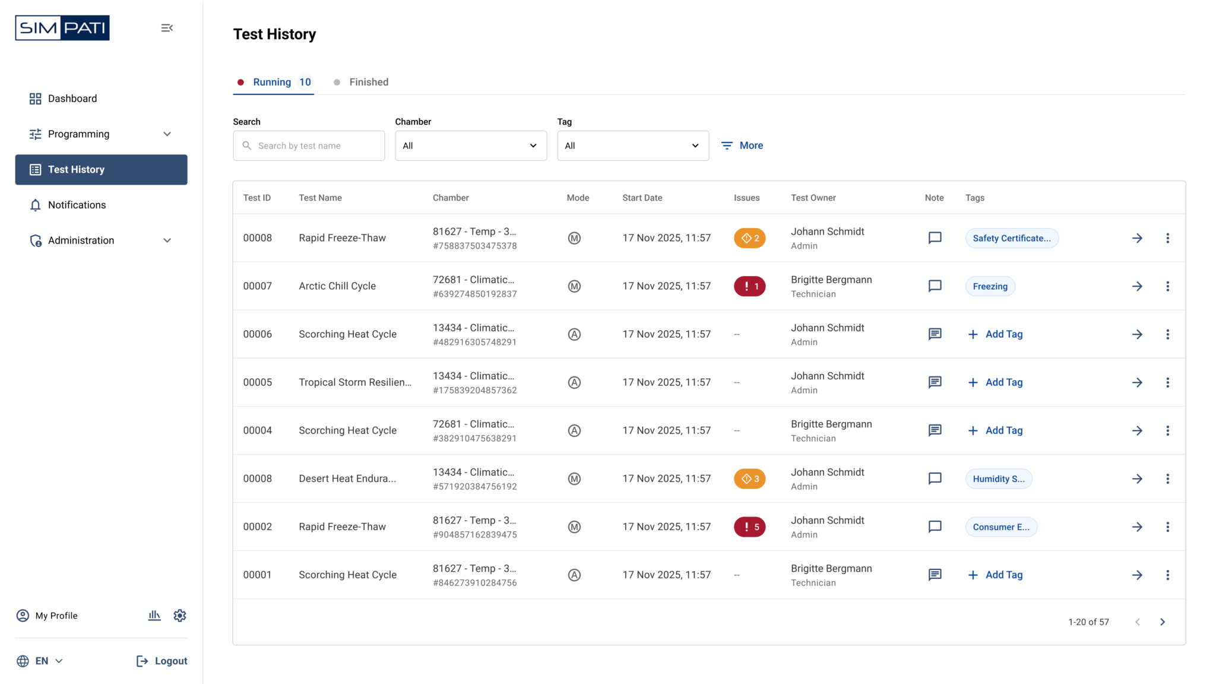1216x684 pixels.
Task: Open note icon for Arctic Chill Cycle
Action: (935, 286)
